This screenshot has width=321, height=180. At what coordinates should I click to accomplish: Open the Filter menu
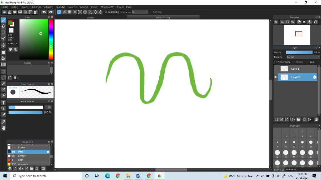36,7
